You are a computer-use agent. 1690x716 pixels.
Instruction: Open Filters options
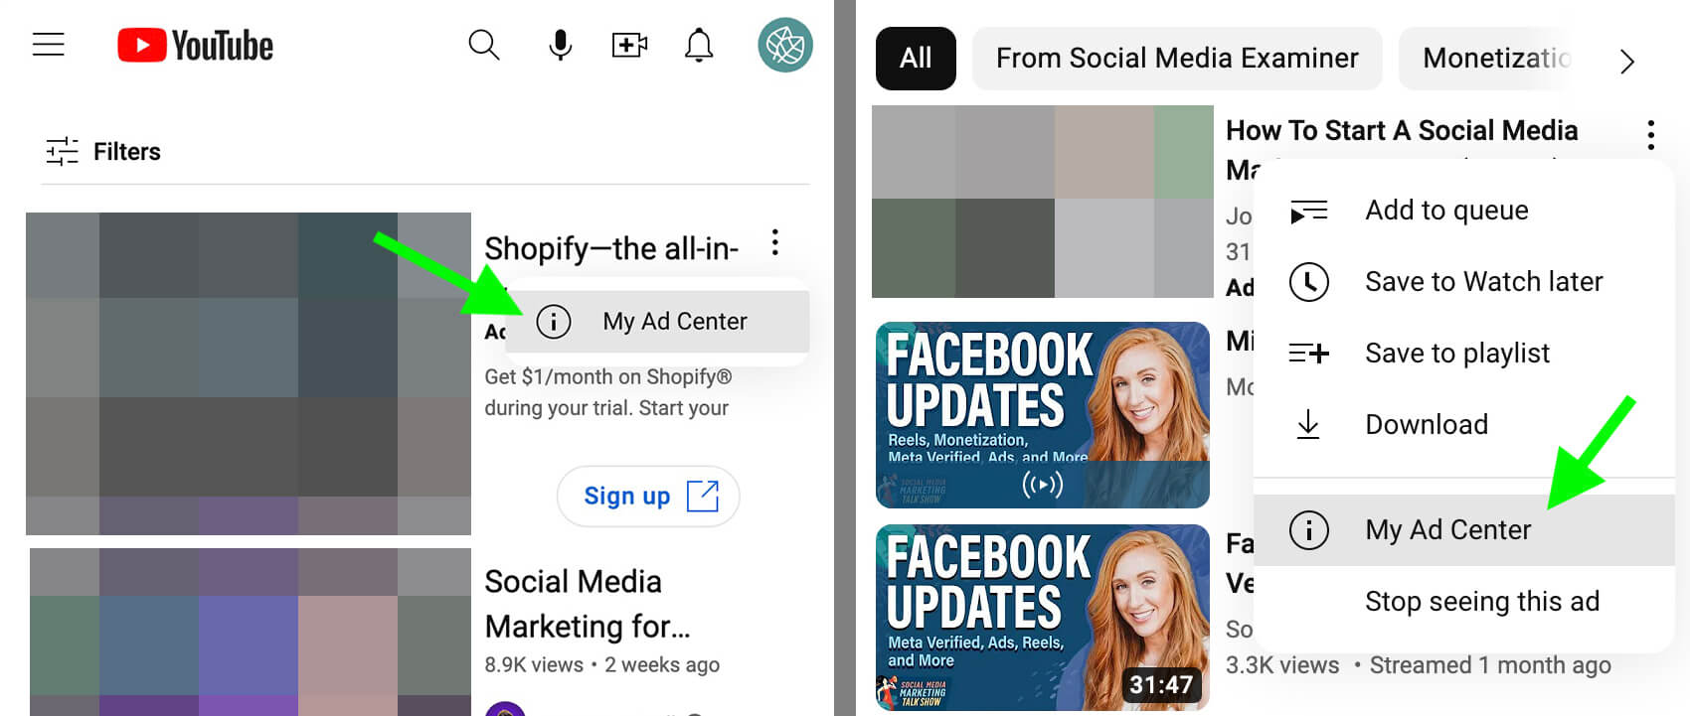click(102, 151)
